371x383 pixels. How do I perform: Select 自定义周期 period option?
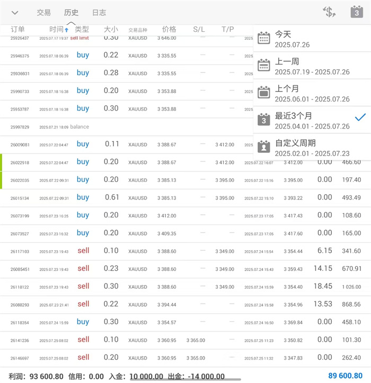[x=312, y=147]
